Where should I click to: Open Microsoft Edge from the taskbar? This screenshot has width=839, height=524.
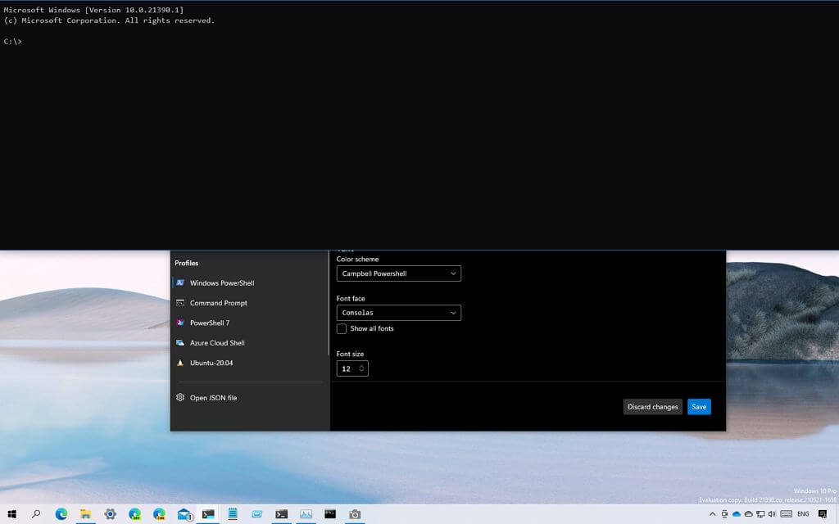[x=61, y=515]
